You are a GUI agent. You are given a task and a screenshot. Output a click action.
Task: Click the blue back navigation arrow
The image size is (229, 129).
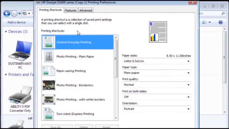click(7, 14)
